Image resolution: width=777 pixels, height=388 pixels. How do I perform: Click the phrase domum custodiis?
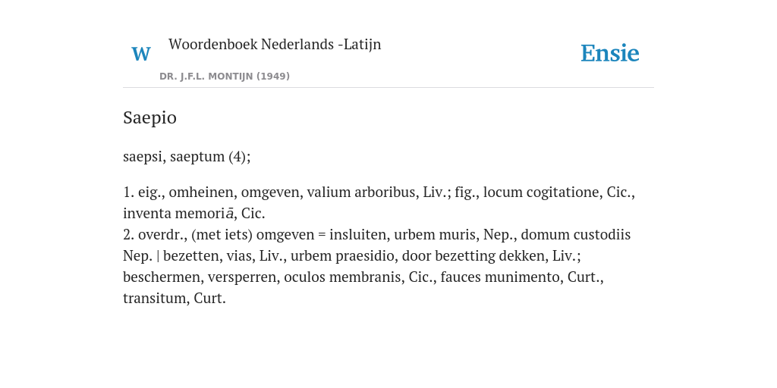pos(576,235)
